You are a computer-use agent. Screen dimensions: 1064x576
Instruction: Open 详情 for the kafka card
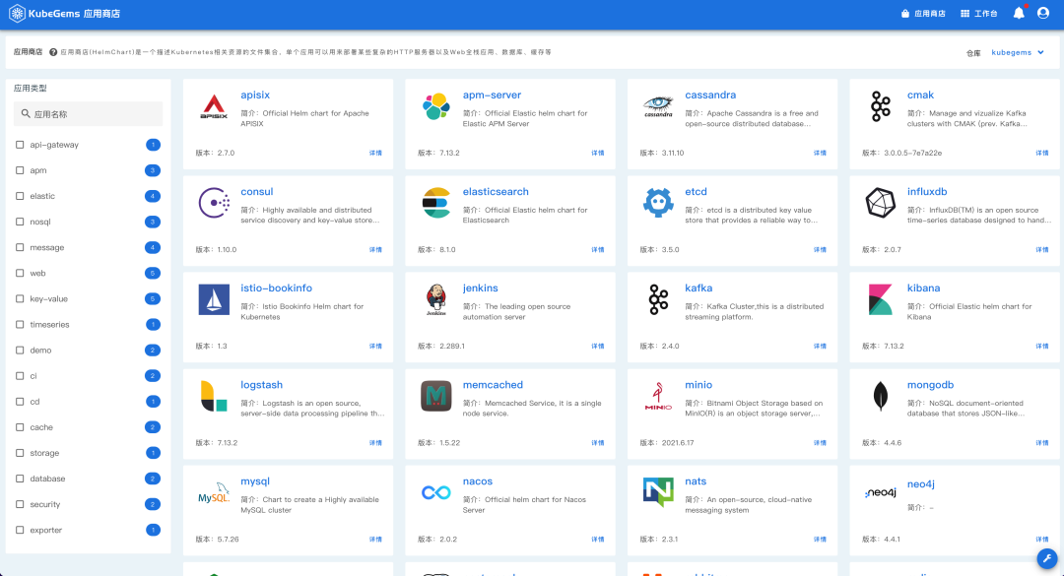820,346
